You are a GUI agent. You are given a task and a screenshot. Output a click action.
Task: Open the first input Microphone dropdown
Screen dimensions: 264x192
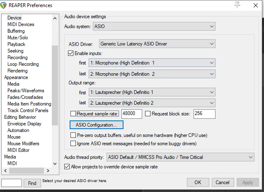(152, 63)
